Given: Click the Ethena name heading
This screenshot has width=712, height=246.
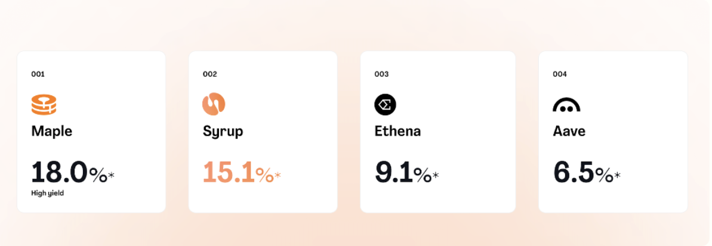Looking at the screenshot, I should tap(397, 131).
